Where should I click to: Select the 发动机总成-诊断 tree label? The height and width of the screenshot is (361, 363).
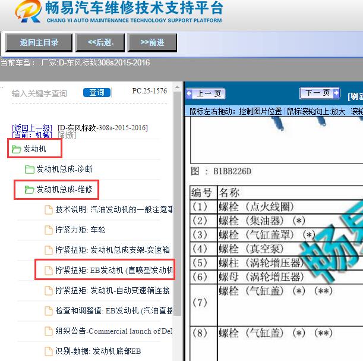64,169
